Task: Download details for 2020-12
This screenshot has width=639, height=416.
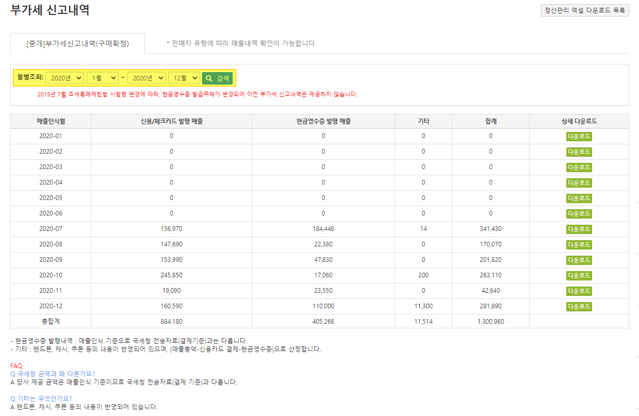Action: [x=579, y=306]
